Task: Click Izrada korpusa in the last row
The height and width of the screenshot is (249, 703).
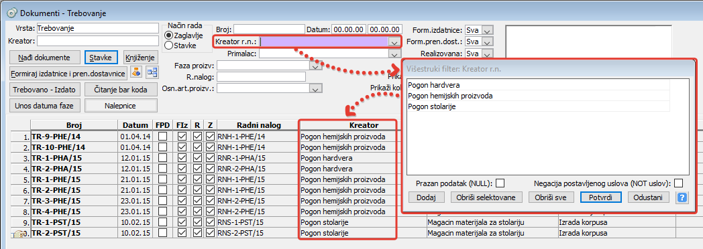Action: [x=583, y=233]
